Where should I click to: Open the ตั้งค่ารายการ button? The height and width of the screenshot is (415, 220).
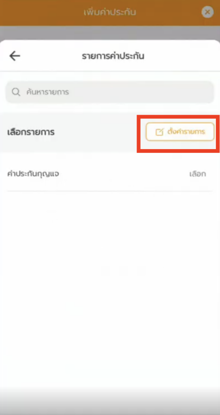pos(180,132)
